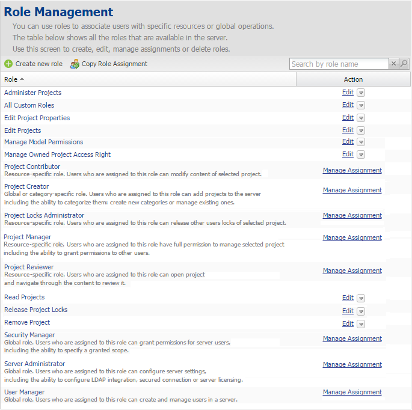The width and height of the screenshot is (412, 410).
Task: Open Edit Project Properties action dropdown arrow
Action: [x=361, y=118]
